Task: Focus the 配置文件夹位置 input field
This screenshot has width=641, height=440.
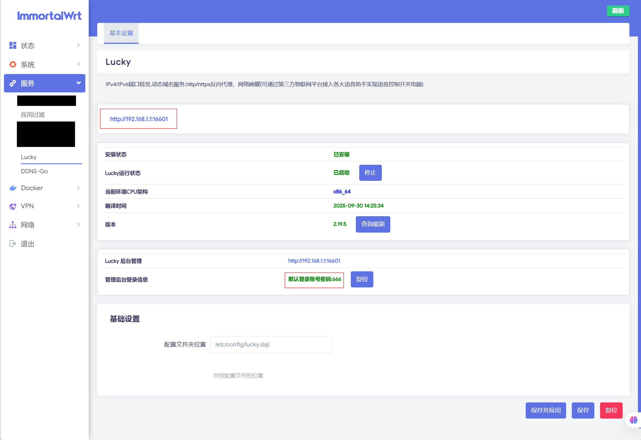Action: (271, 344)
